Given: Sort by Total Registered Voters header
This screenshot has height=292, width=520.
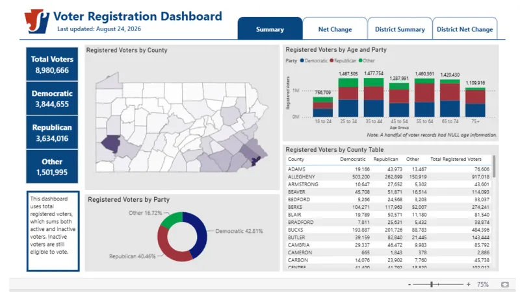Looking at the screenshot, I should (x=456, y=159).
